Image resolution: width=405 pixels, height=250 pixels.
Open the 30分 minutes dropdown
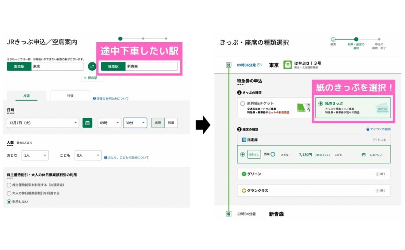click(135, 122)
